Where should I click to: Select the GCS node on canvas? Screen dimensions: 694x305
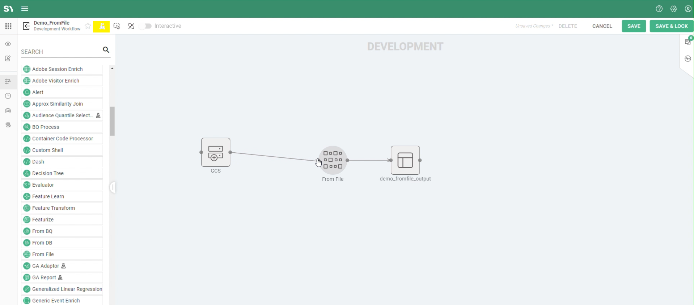216,152
